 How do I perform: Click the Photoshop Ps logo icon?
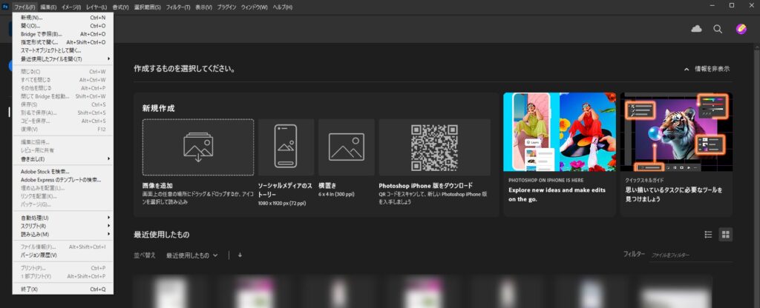pyautogui.click(x=5, y=7)
